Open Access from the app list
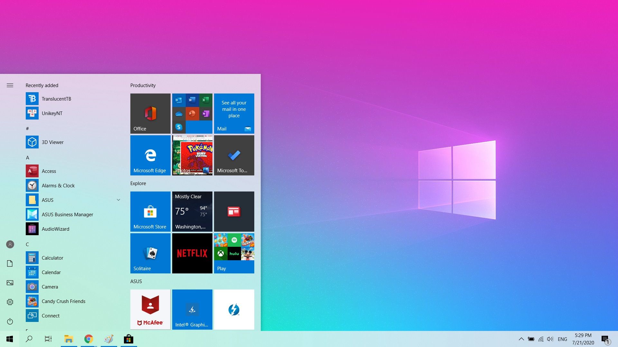This screenshot has height=347, width=618. click(74, 171)
